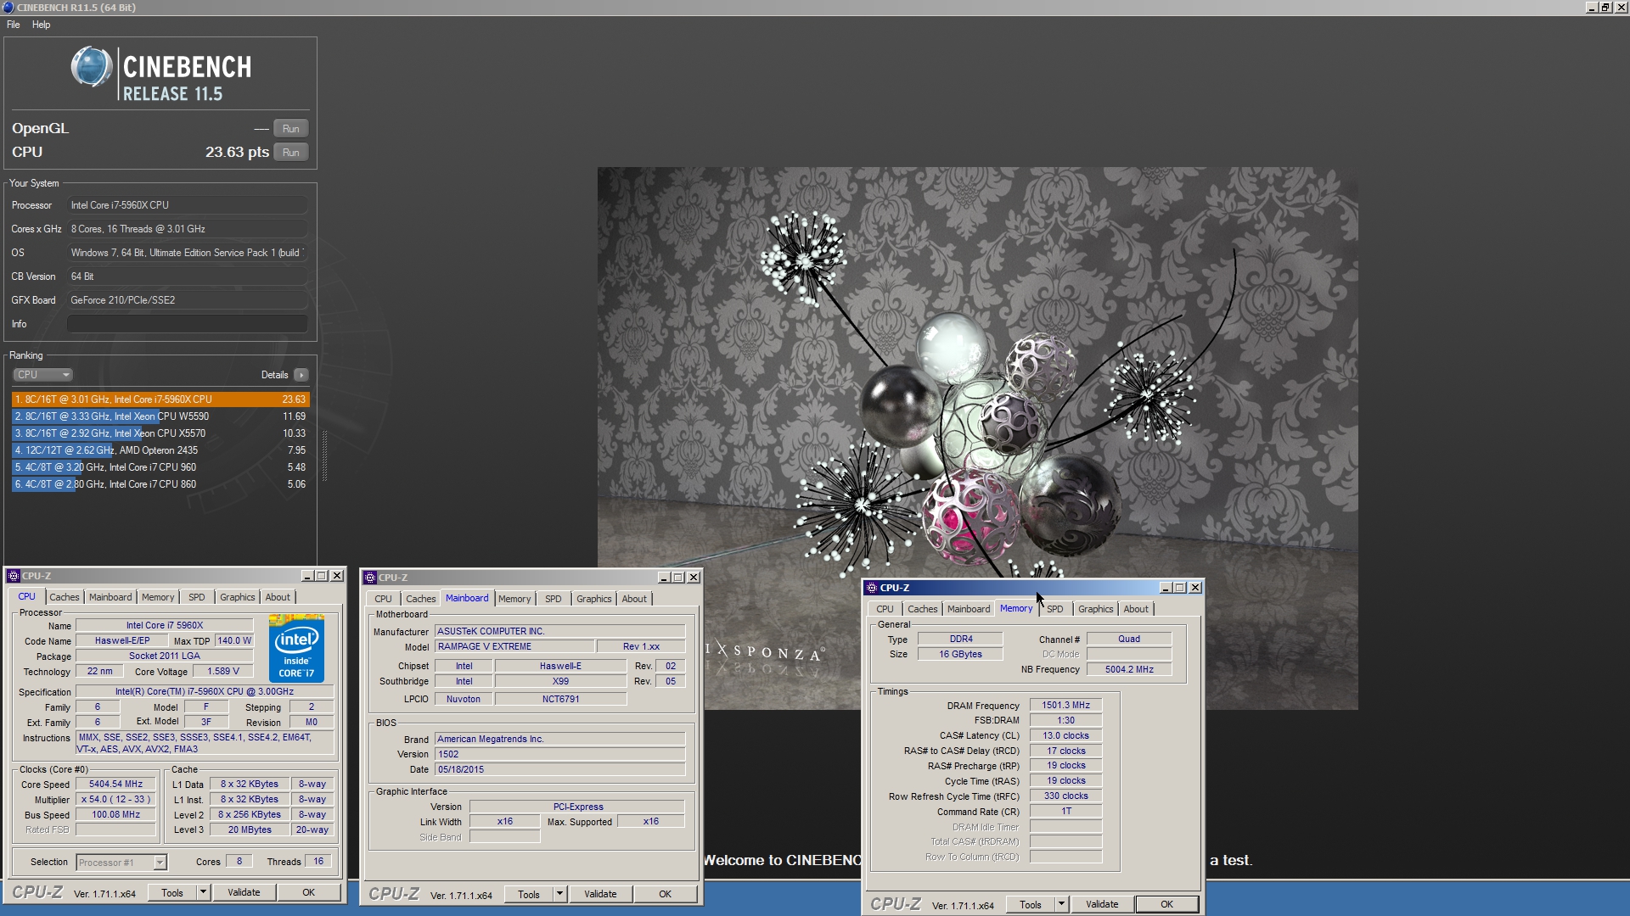Select the Core i7 CPU 960 ranking entry
1630x916 pixels.
coord(160,467)
